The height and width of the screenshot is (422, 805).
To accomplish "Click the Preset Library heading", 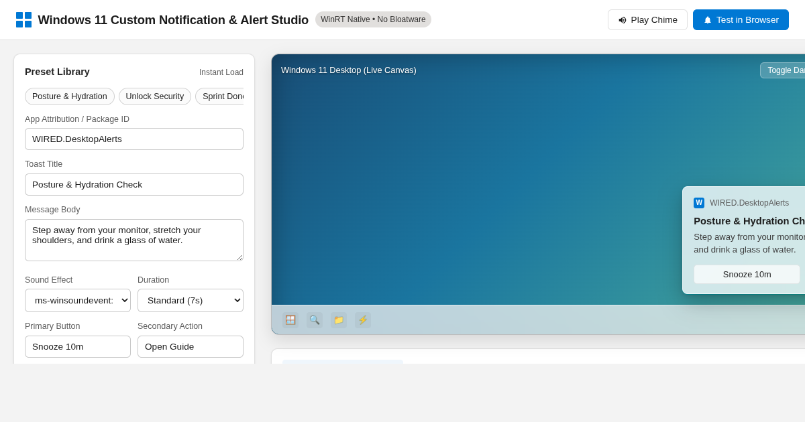I will (57, 72).
